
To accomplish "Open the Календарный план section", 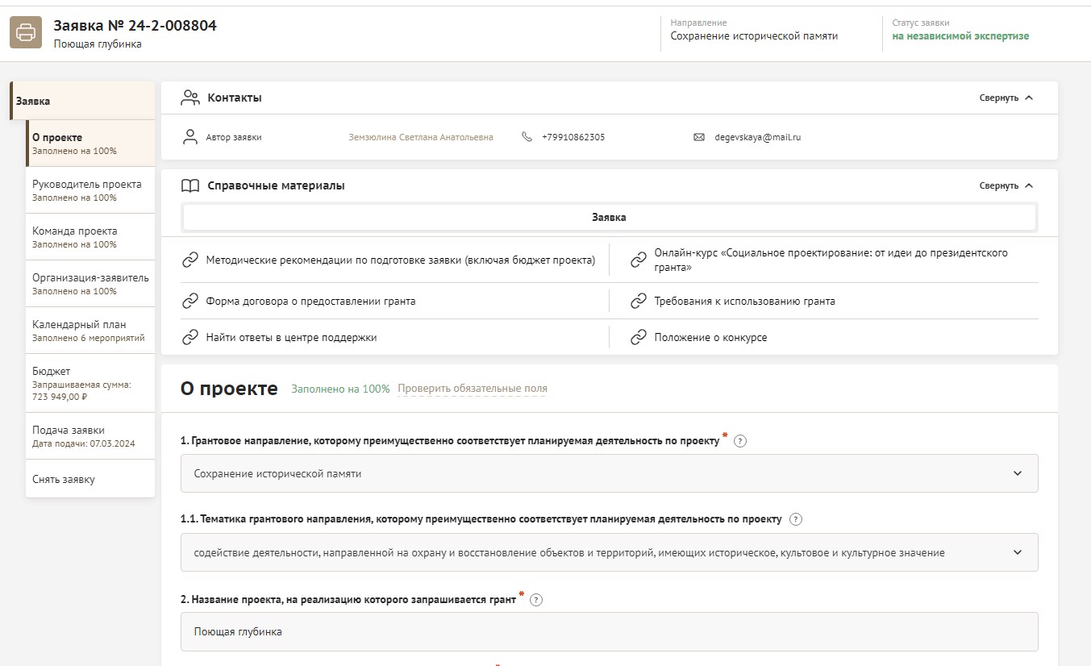I will [x=90, y=331].
